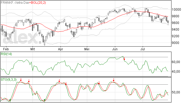Click the Apr month label
Viewport: 184px width, 103px height.
61,49
